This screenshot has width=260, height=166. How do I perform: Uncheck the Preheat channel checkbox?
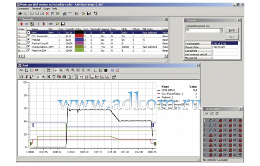click(29, 39)
